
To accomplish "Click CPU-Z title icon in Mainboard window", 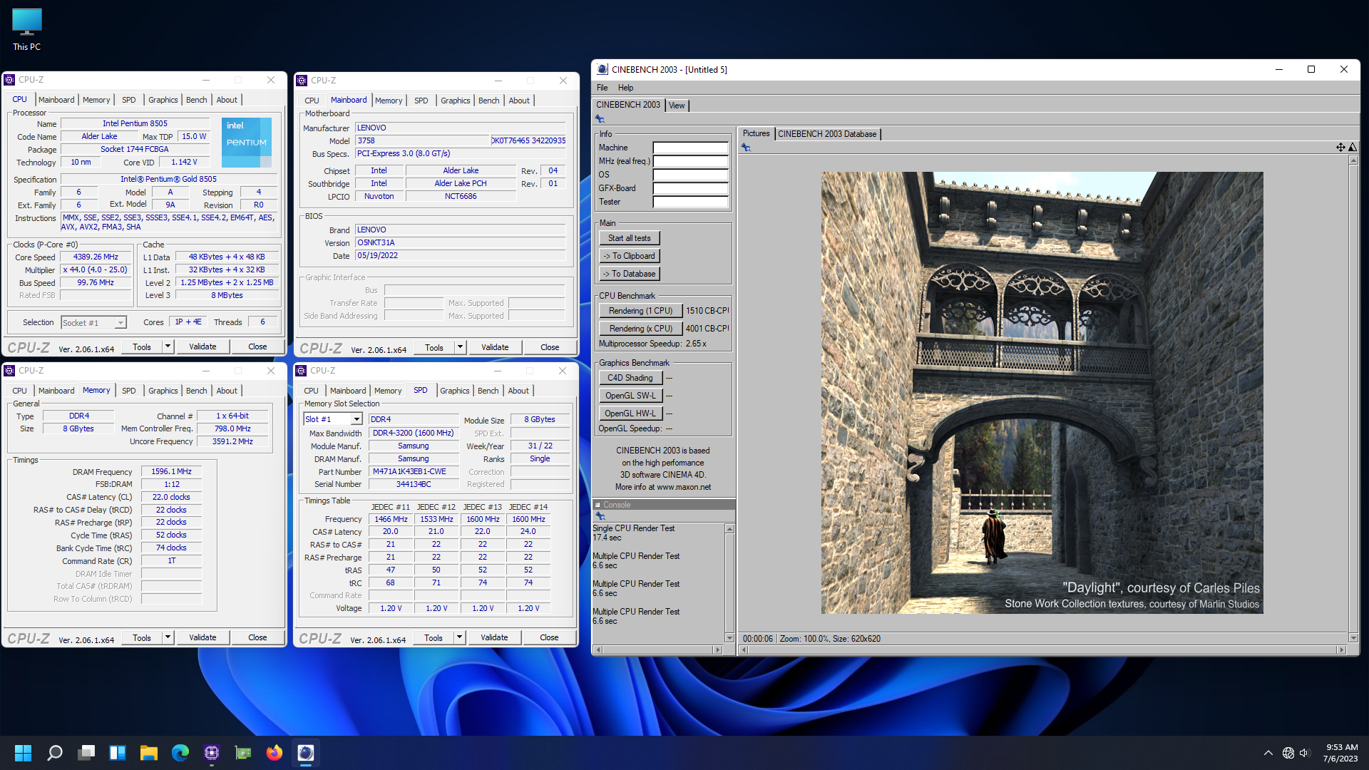I will click(302, 81).
